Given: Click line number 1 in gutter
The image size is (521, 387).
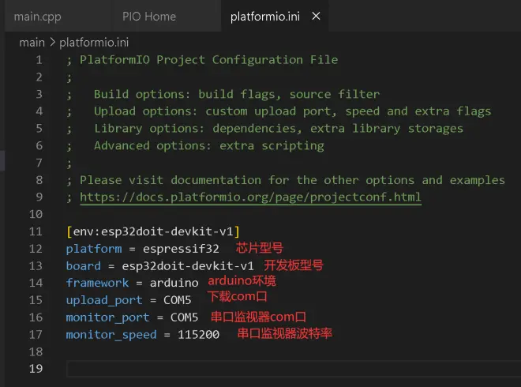Looking at the screenshot, I should coord(39,60).
